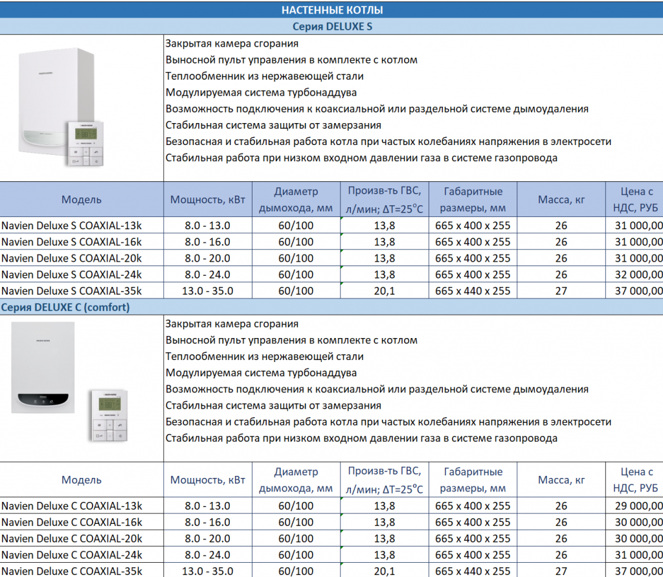This screenshot has width=663, height=577.
Task: Select price '37 000,00' for Deluxe S COAXIAL-35k
Action: (635, 291)
